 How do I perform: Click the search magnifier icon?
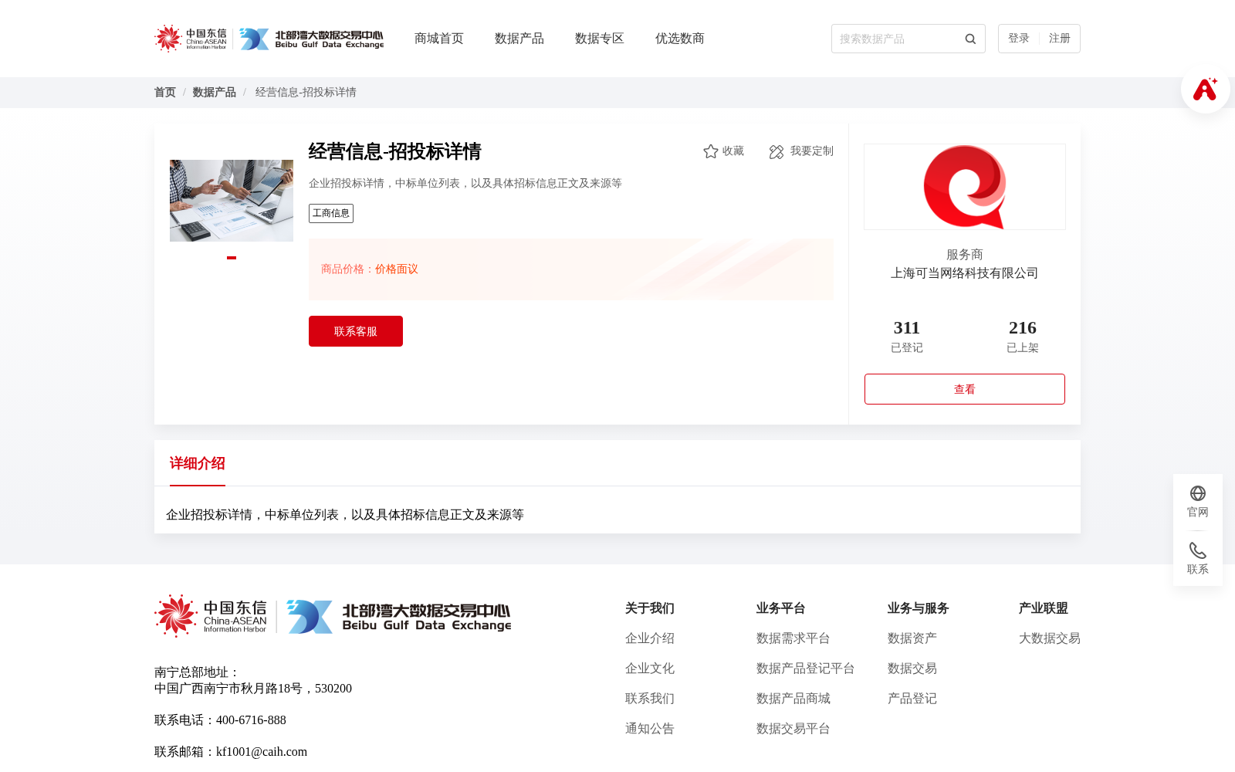click(970, 39)
